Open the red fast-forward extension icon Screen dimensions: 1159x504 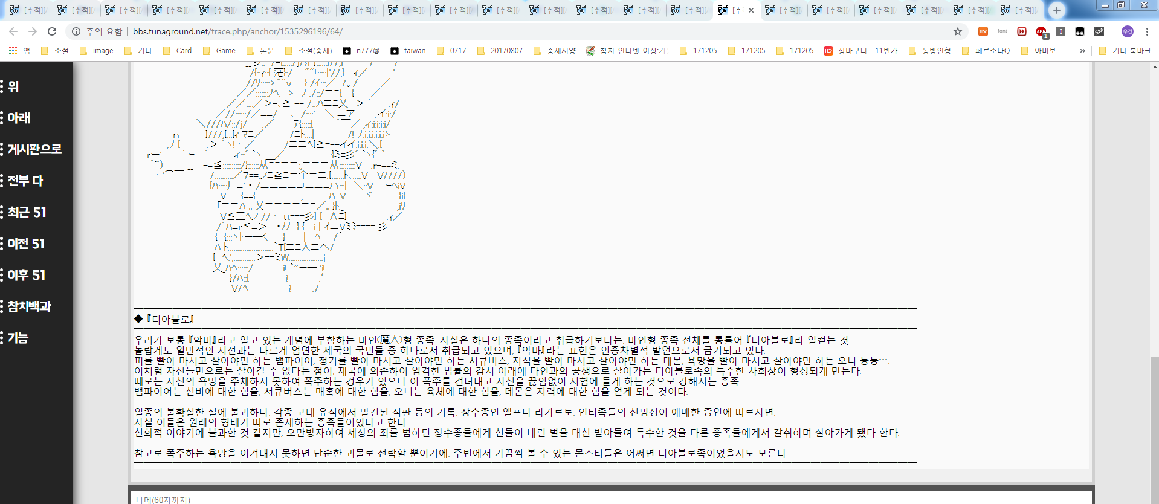(1022, 31)
